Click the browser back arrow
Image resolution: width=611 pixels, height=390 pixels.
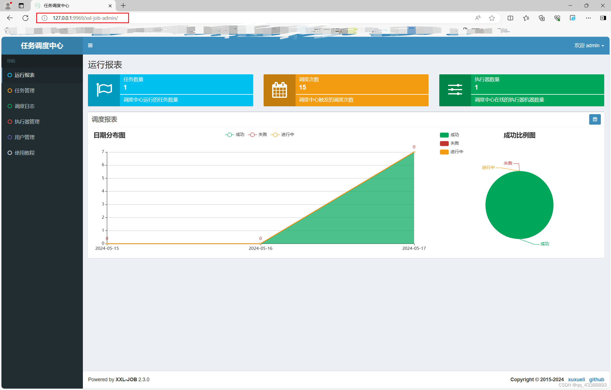click(x=10, y=18)
